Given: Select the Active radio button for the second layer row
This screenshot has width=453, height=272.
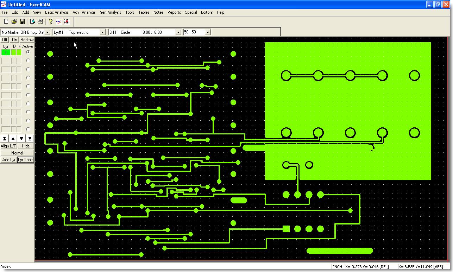Looking at the screenshot, I should click(x=28, y=61).
